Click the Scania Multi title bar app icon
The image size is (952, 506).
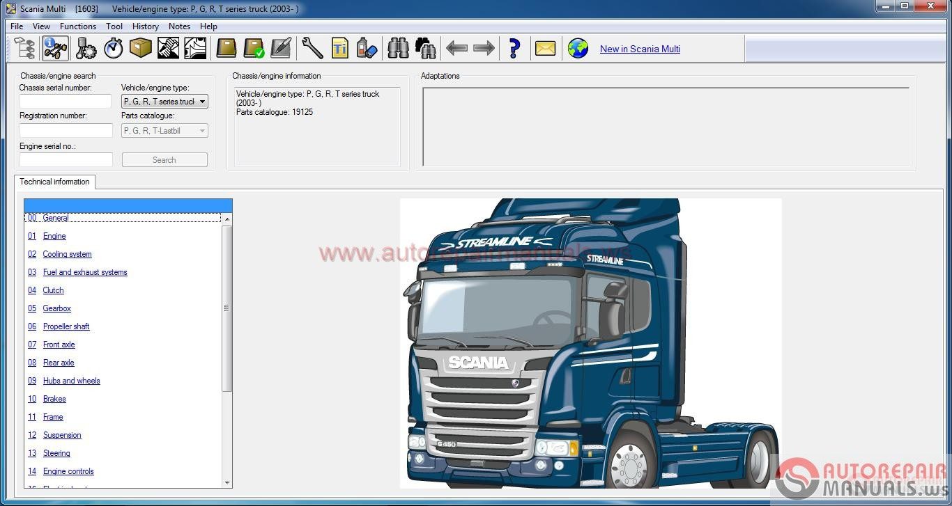(10, 8)
